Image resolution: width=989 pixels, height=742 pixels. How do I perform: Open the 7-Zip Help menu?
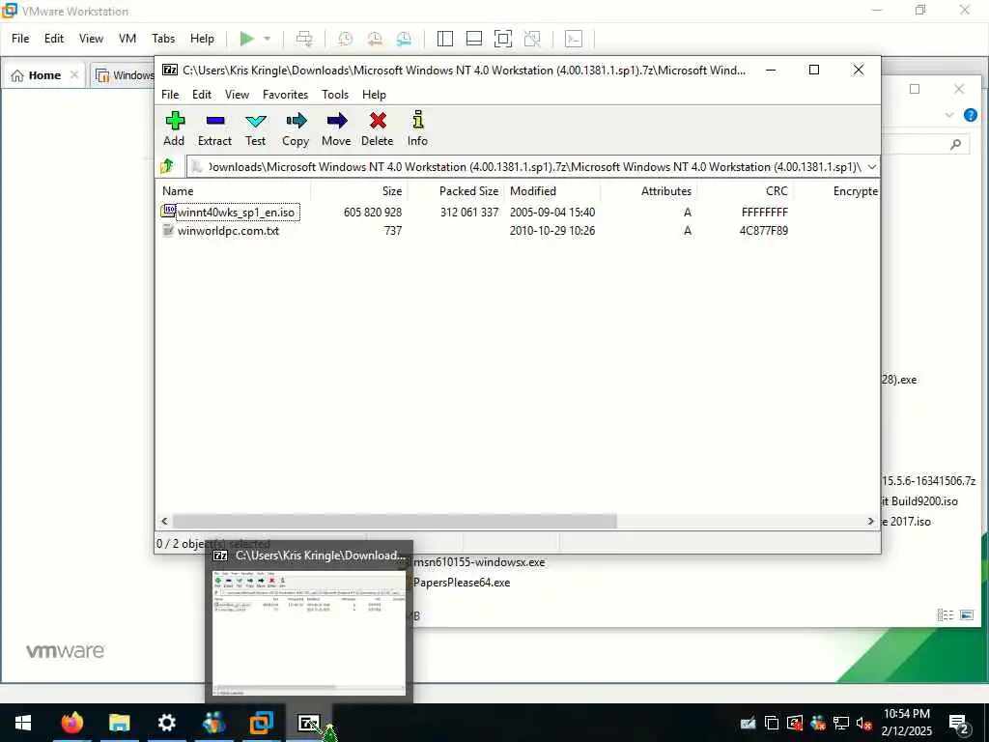click(x=374, y=94)
